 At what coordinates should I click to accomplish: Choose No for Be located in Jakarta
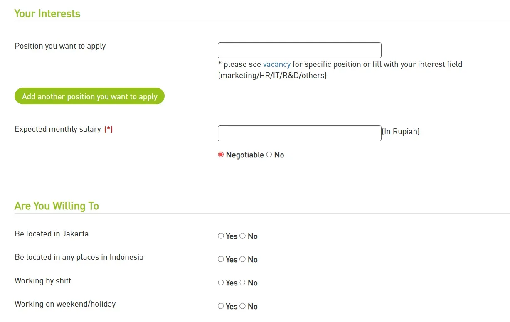[242, 236]
